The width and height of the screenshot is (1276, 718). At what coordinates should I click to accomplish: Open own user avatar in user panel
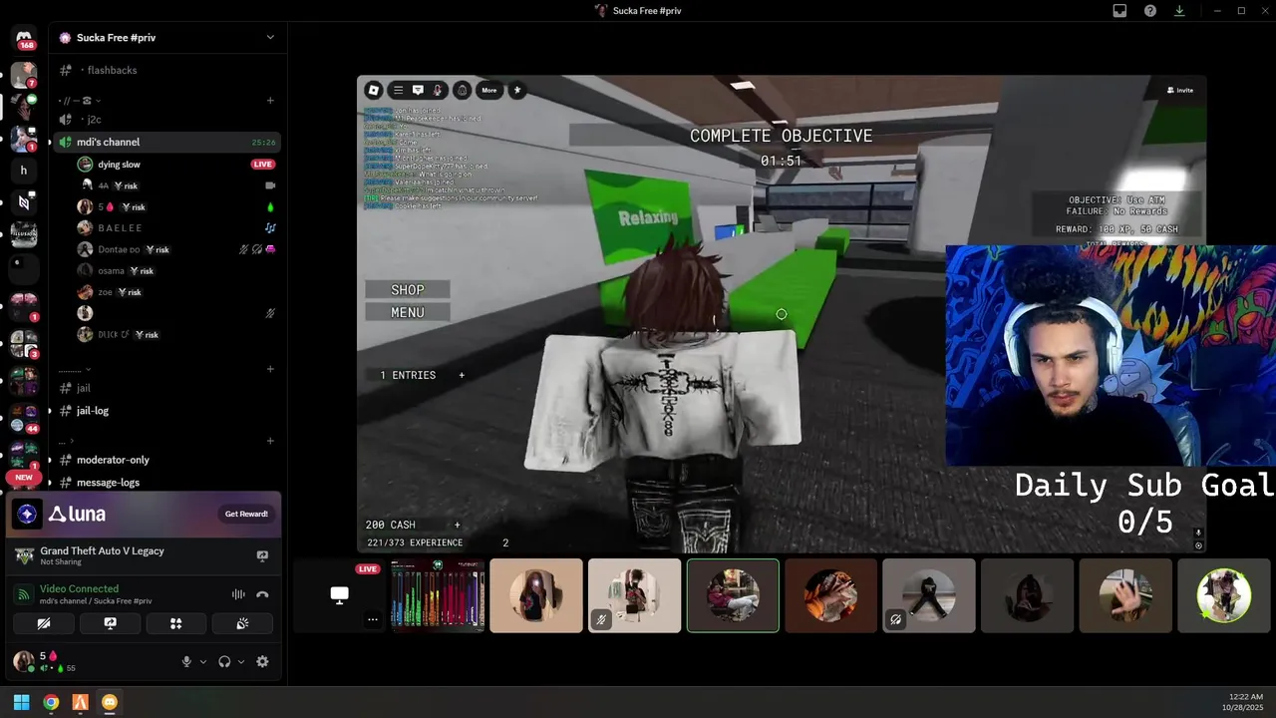tap(24, 661)
